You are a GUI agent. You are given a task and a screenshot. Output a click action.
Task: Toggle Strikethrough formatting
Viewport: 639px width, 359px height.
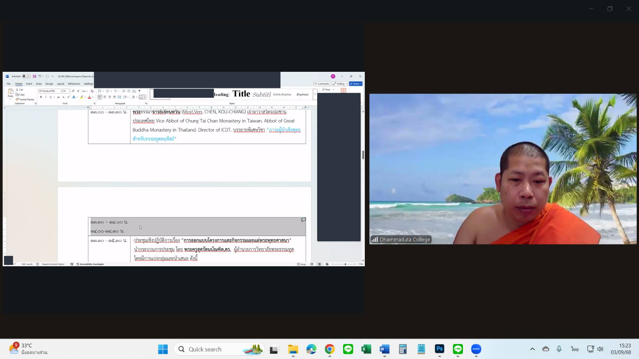tap(58, 97)
